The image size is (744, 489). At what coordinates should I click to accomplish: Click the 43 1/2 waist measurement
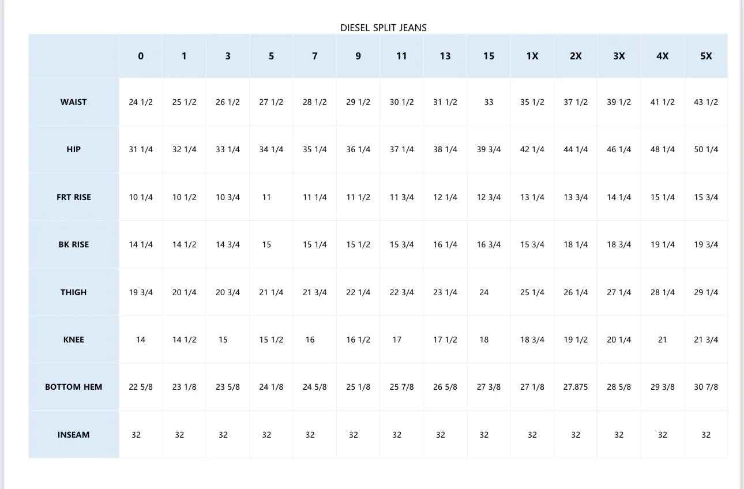(706, 102)
